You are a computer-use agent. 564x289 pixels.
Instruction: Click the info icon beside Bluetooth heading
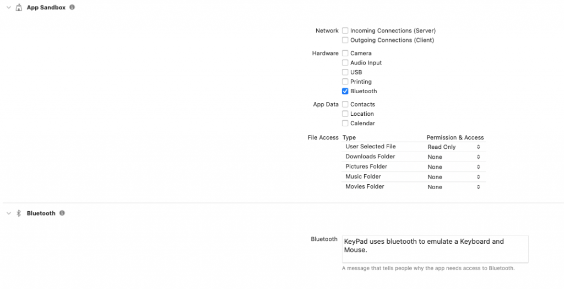(62, 213)
